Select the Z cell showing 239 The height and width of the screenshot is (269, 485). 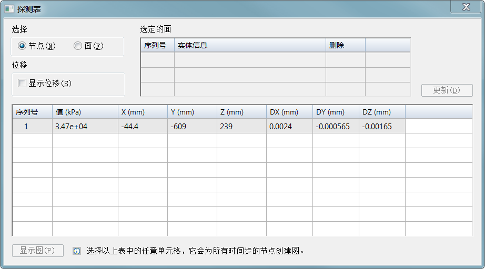241,127
